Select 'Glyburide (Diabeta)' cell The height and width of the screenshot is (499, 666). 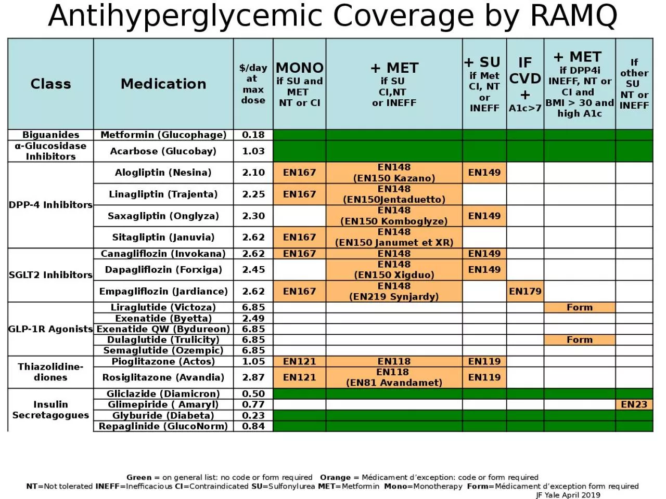[163, 415]
